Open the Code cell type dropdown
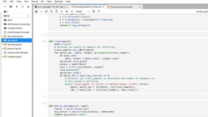 click(x=83, y=12)
